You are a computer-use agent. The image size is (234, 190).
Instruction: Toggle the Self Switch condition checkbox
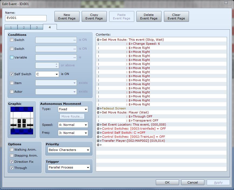[12, 74]
